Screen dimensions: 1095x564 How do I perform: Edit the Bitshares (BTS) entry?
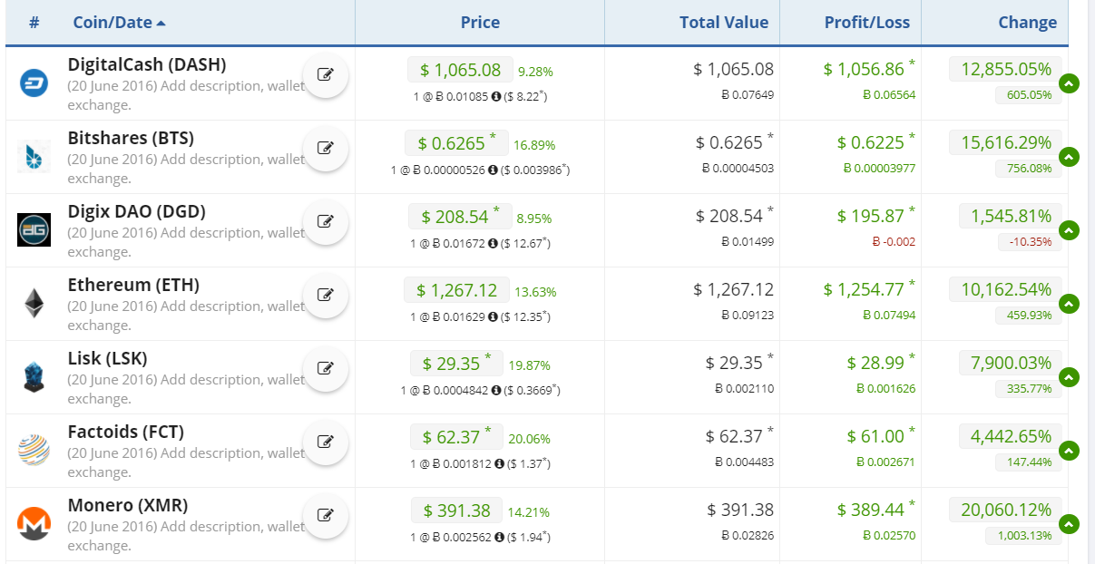325,149
